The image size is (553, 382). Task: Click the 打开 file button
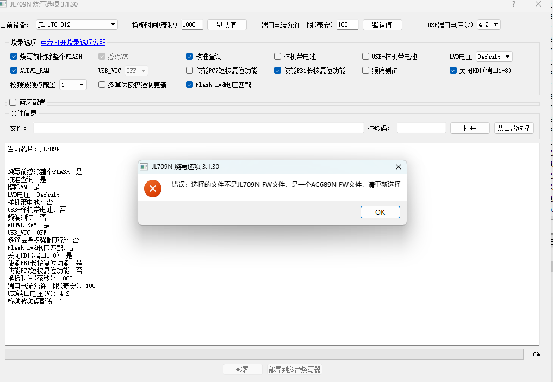click(470, 128)
